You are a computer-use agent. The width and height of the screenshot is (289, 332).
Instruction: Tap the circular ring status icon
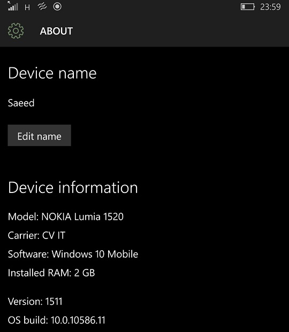[x=57, y=6]
